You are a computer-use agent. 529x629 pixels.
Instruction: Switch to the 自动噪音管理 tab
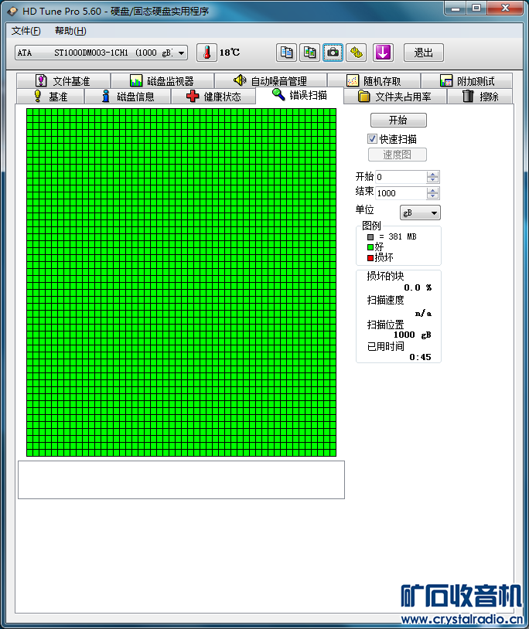pyautogui.click(x=271, y=81)
